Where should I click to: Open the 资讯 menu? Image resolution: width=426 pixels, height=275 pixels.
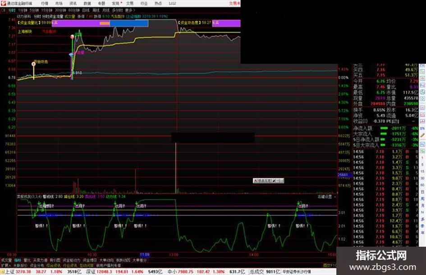click(73, 4)
